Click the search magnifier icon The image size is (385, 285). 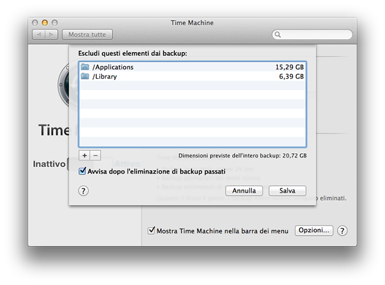pyautogui.click(x=279, y=35)
